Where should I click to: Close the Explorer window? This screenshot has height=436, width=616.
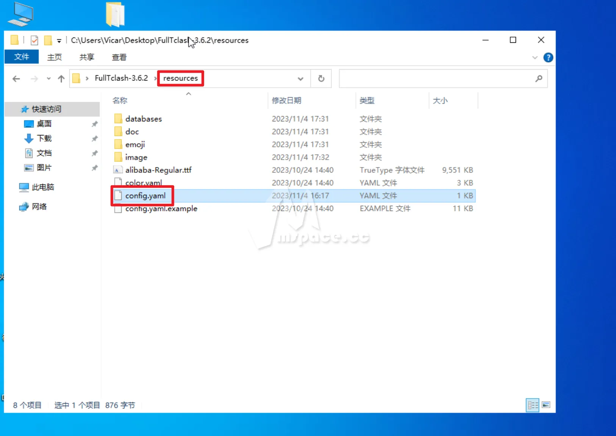point(541,40)
